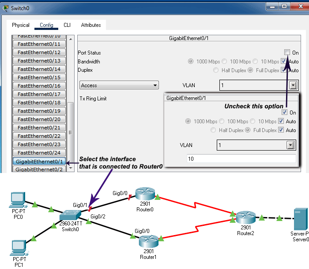309x269 pixels.
Task: Minimize the Switch0 window
Action: 272,7
